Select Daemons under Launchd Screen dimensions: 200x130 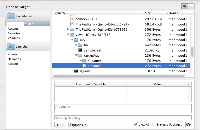14,59
